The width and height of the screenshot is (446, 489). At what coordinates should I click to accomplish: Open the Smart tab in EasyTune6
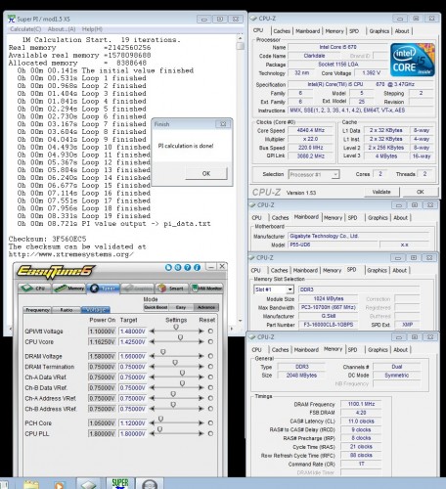172,289
